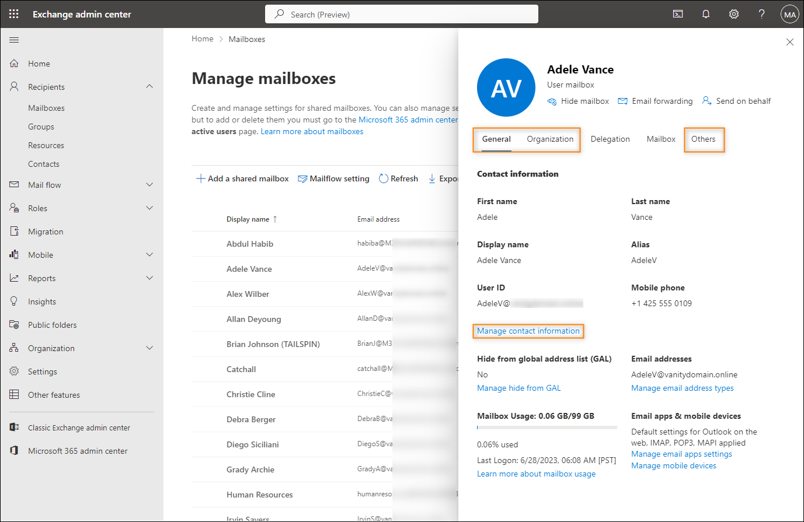
Task: Open the Help question mark icon
Action: pos(761,13)
